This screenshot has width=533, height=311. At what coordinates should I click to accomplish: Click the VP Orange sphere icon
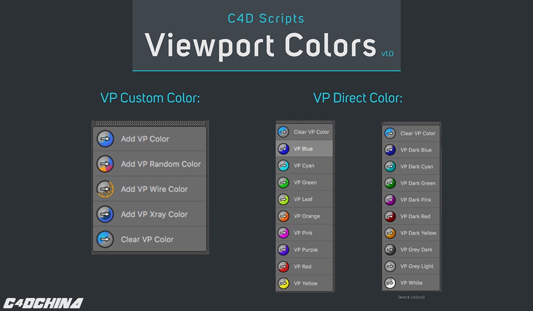point(284,216)
